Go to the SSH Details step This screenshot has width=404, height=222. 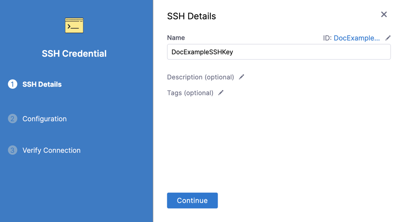(42, 84)
